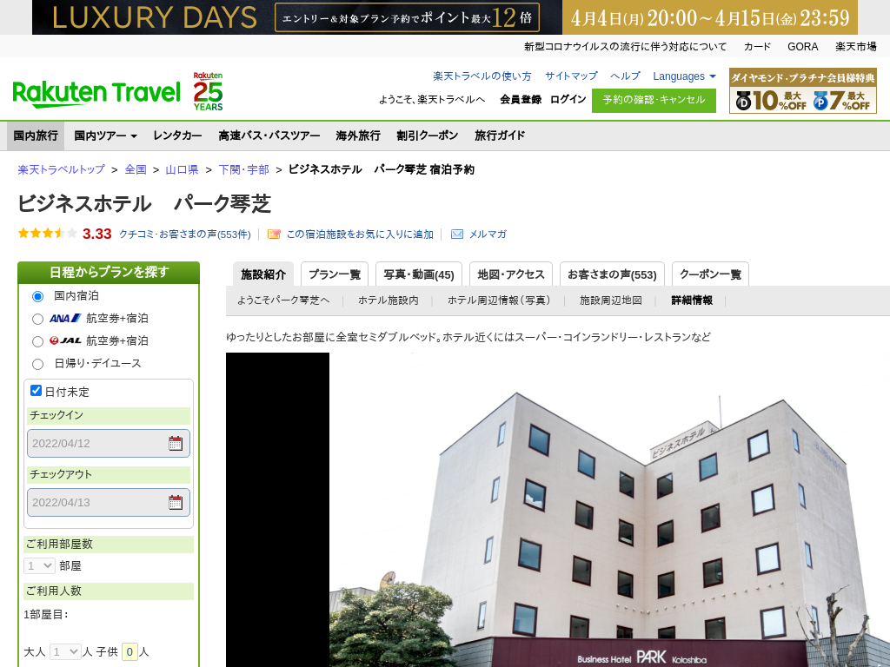Open the check-in calendar icon
Image resolution: width=890 pixels, height=667 pixels.
(176, 444)
